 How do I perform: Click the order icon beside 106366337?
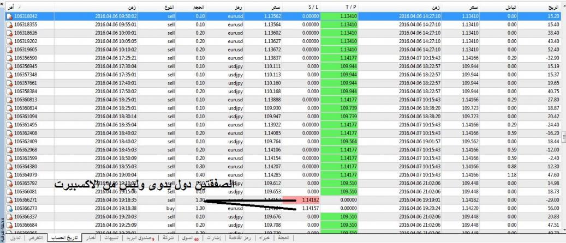10,216
